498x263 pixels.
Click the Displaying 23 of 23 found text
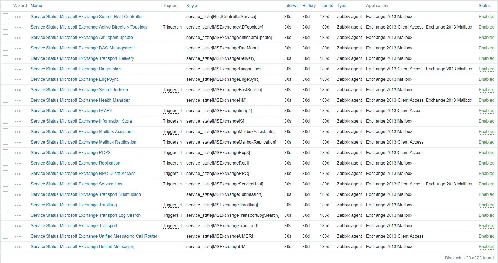[469, 258]
